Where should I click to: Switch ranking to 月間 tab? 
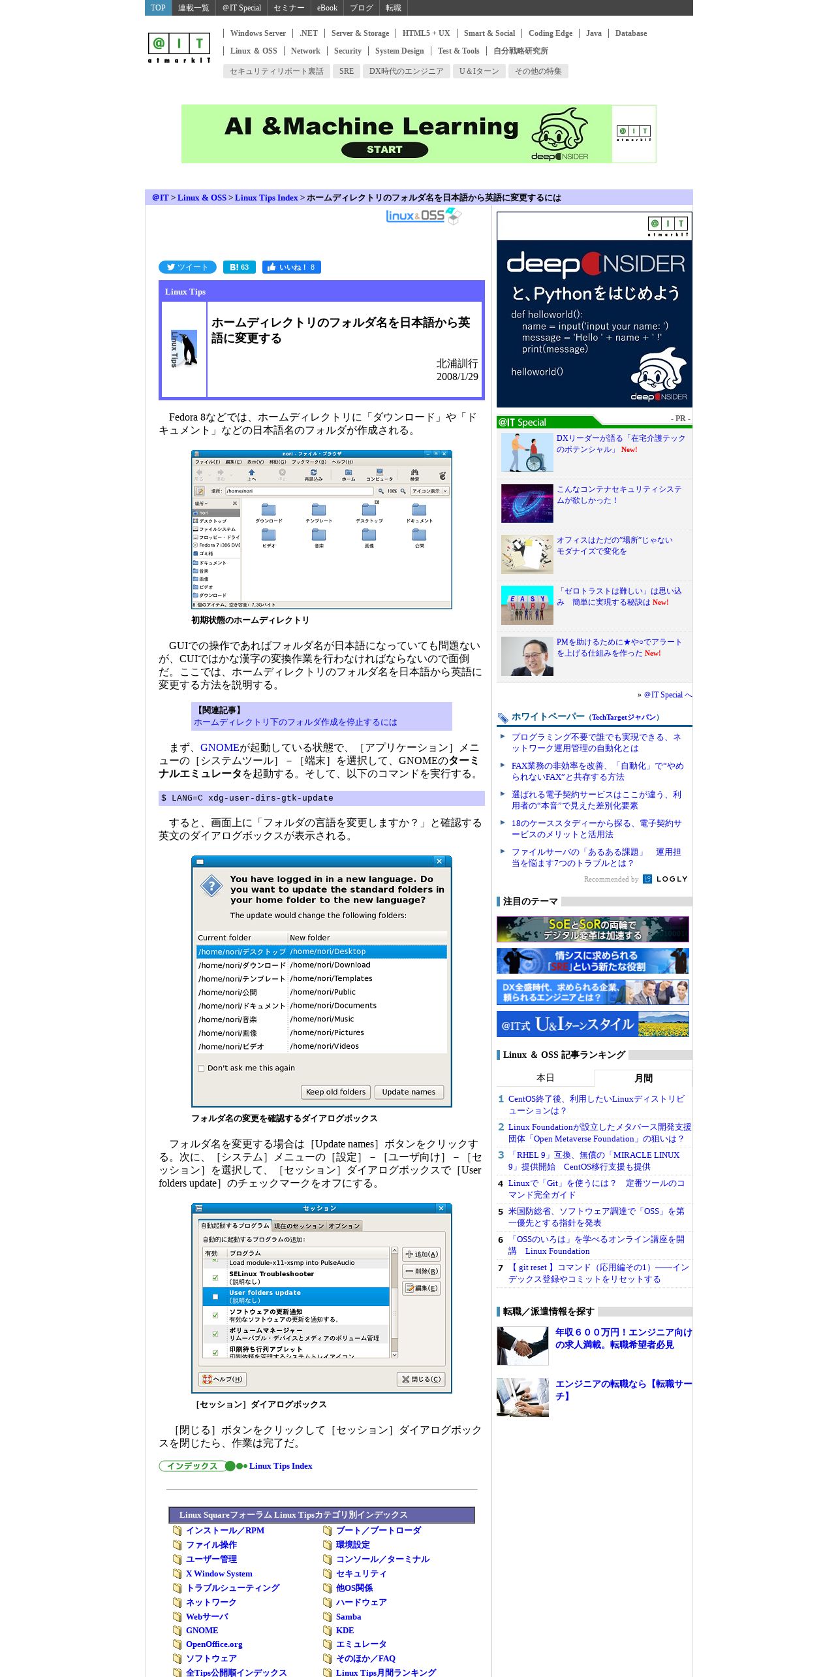(643, 1078)
